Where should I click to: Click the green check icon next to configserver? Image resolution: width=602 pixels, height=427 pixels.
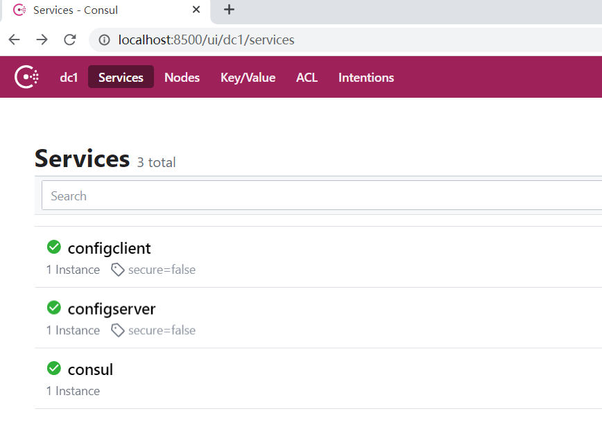54,307
